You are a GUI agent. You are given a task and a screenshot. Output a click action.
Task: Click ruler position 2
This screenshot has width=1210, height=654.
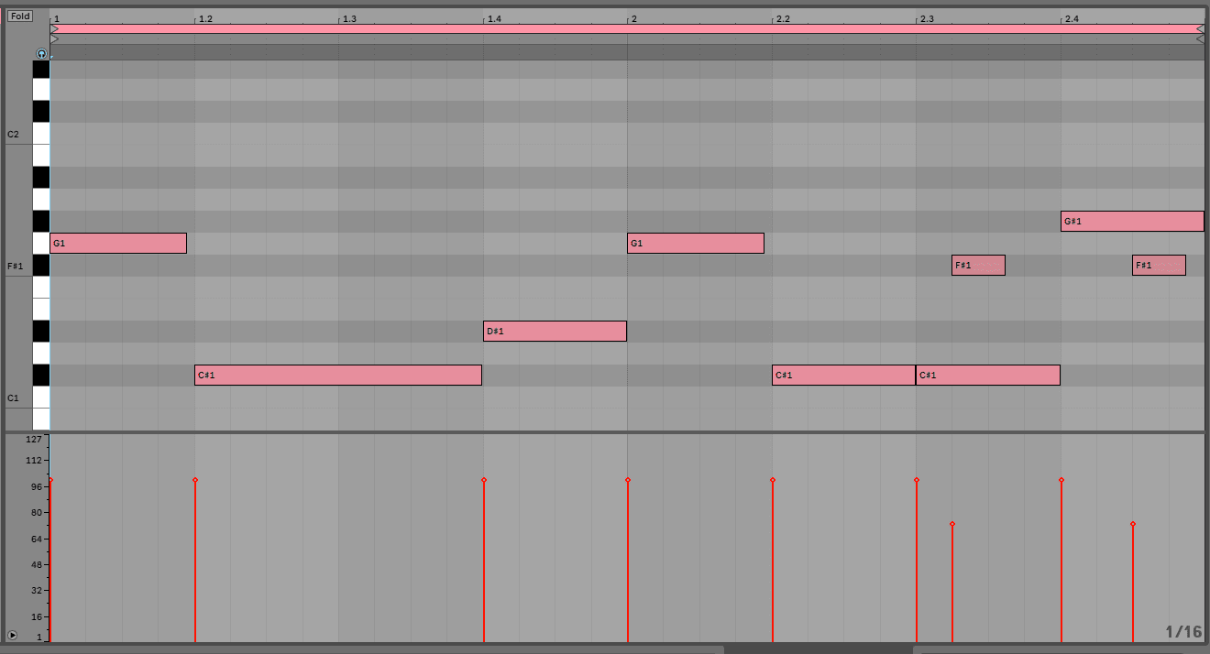pos(633,18)
